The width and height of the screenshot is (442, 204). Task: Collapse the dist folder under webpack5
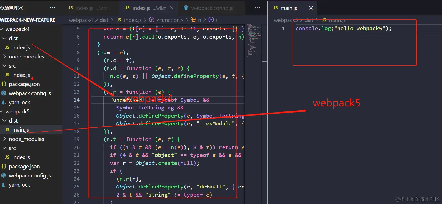click(x=4, y=121)
